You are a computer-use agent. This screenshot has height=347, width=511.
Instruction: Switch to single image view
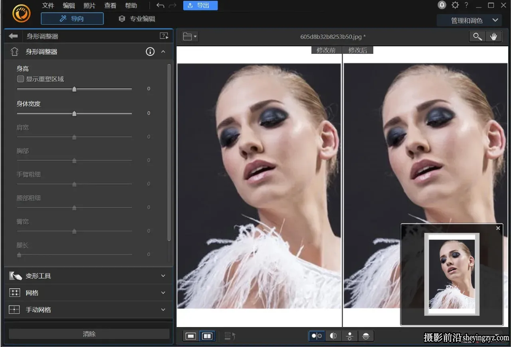tap(191, 336)
